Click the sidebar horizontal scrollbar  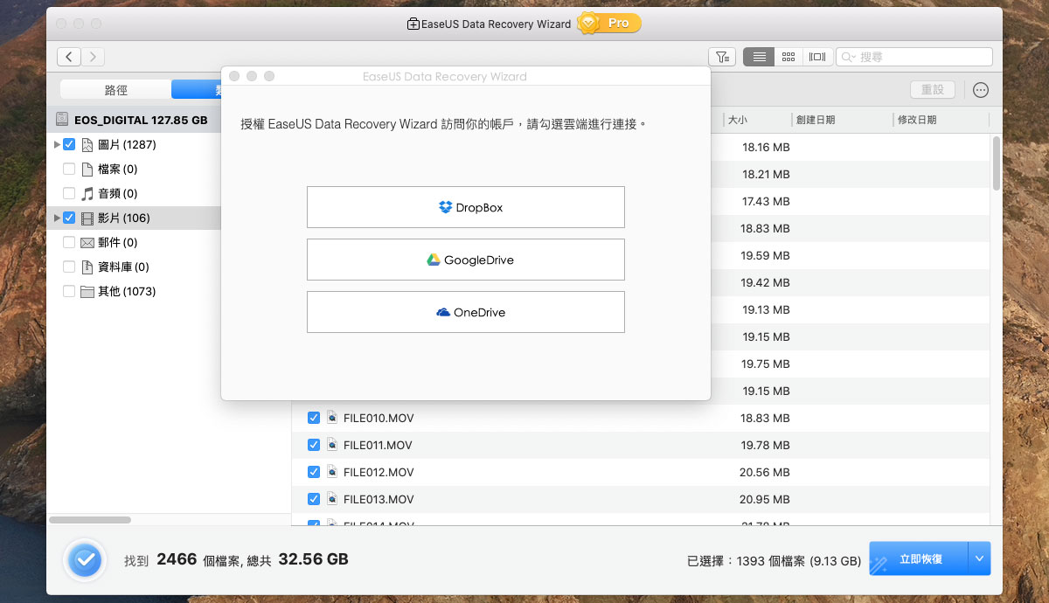pos(90,520)
